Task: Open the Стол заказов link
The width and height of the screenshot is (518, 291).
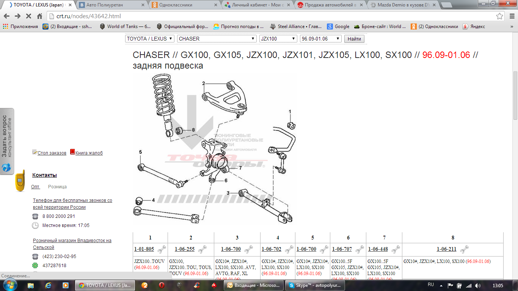Action: 52,153
